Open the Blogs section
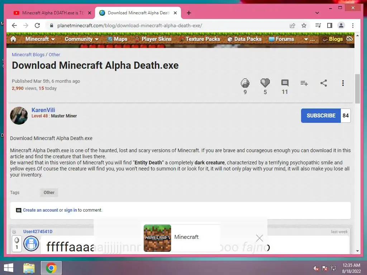 333,39
